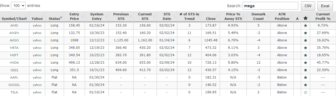This screenshot has width=336, height=96.
Task: Open the entries count dropdown
Action: (18, 5)
